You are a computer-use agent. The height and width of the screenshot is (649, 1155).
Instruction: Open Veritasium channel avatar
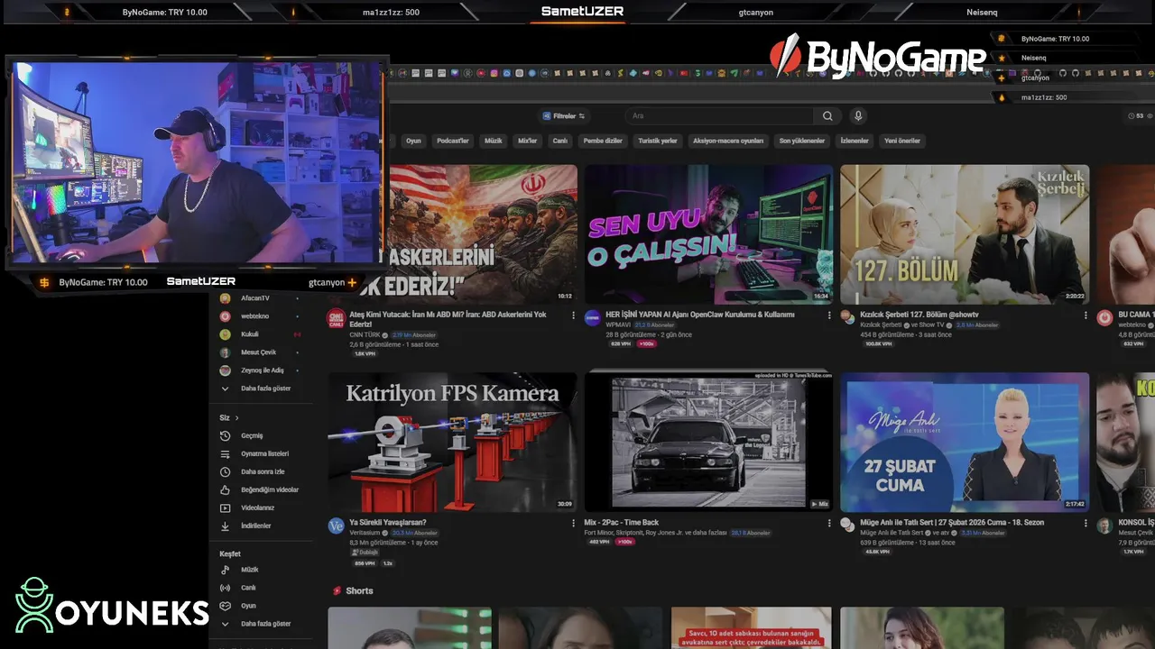(x=336, y=526)
